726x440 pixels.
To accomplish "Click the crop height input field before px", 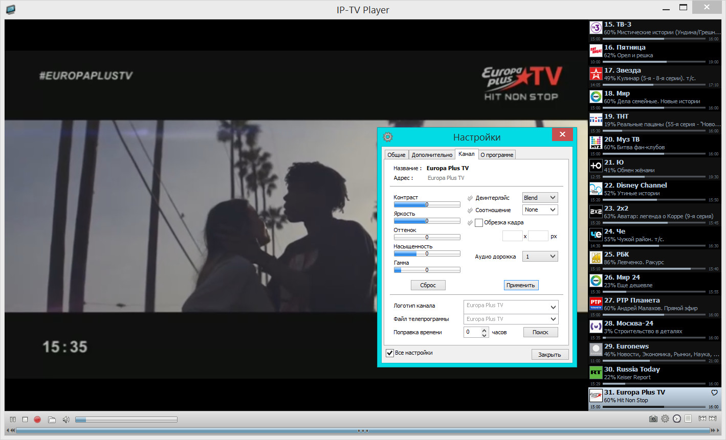I will (538, 236).
